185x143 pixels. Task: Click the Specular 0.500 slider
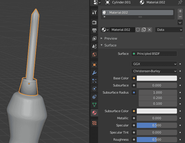[x=157, y=125]
